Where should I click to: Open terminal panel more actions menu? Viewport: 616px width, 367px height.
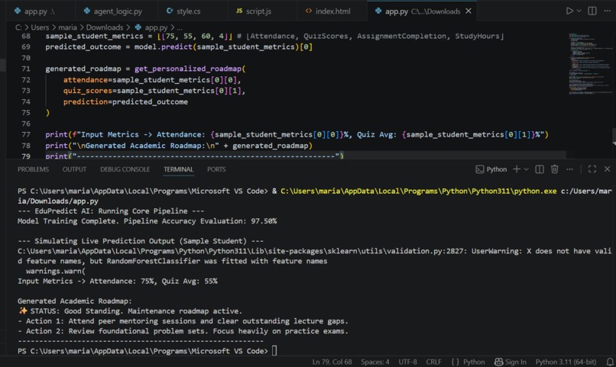click(x=569, y=169)
